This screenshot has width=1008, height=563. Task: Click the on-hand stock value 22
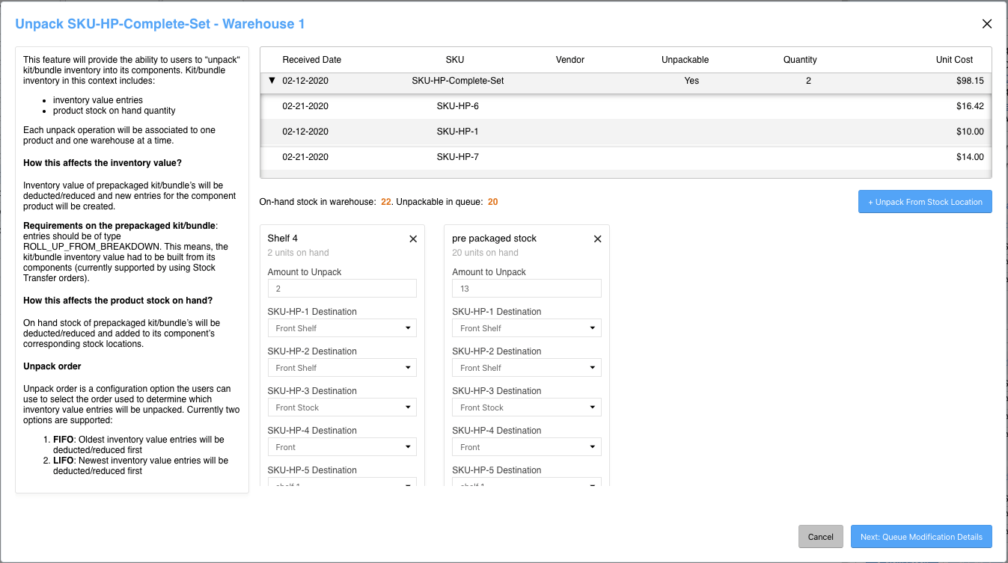coord(386,202)
